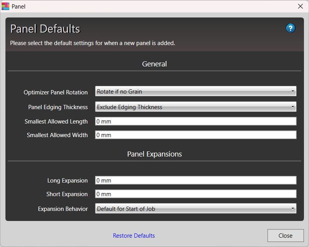309x247 pixels.
Task: Click the 'Please select the default settings' description
Action: (92, 43)
